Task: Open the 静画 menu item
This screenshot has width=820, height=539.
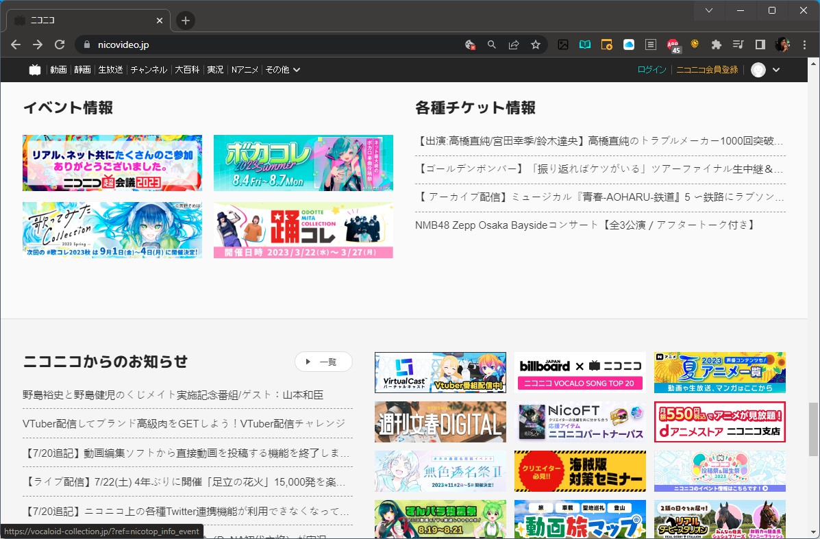Action: click(x=82, y=70)
